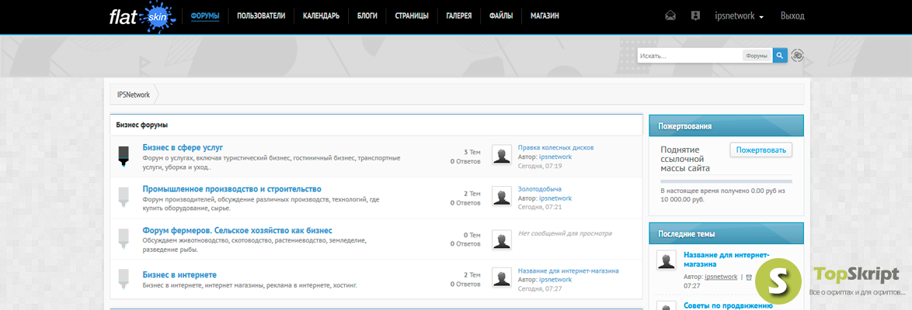912x310 pixels.
Task: Click avatar in Последние темы sidebar
Action: click(x=666, y=260)
